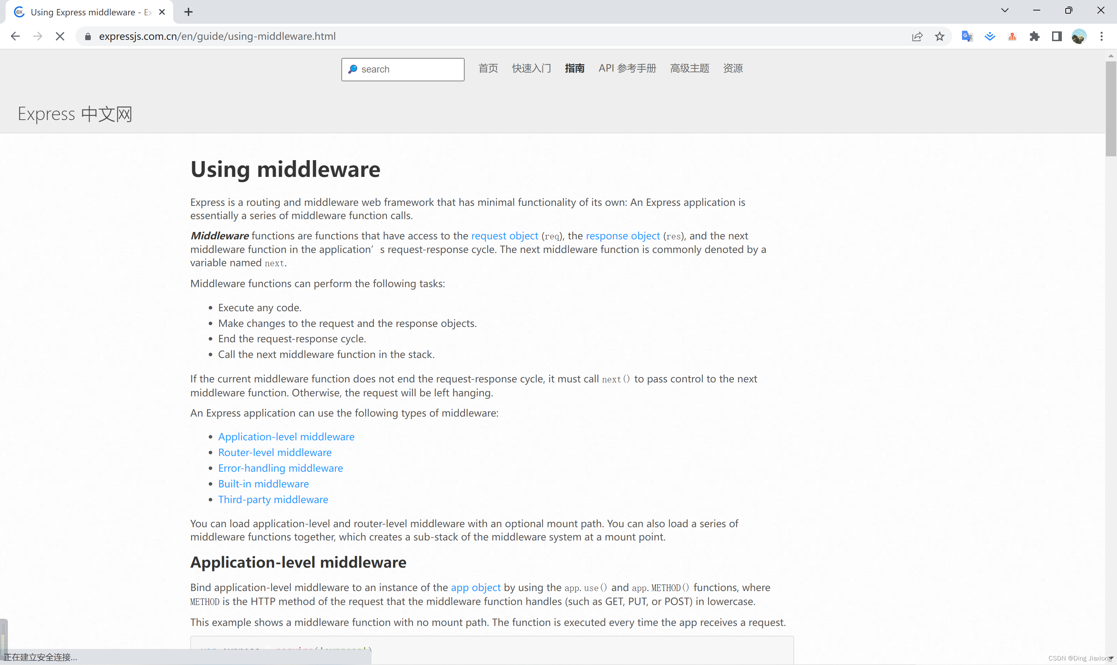Click the address bar URL
1117x665 pixels.
pos(217,36)
